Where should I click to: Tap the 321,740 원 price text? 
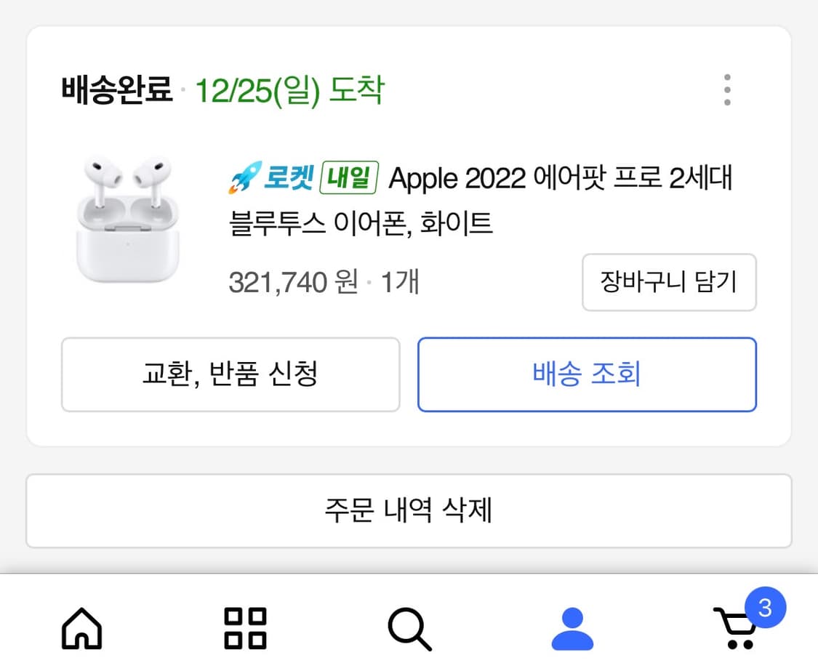pyautogui.click(x=292, y=282)
